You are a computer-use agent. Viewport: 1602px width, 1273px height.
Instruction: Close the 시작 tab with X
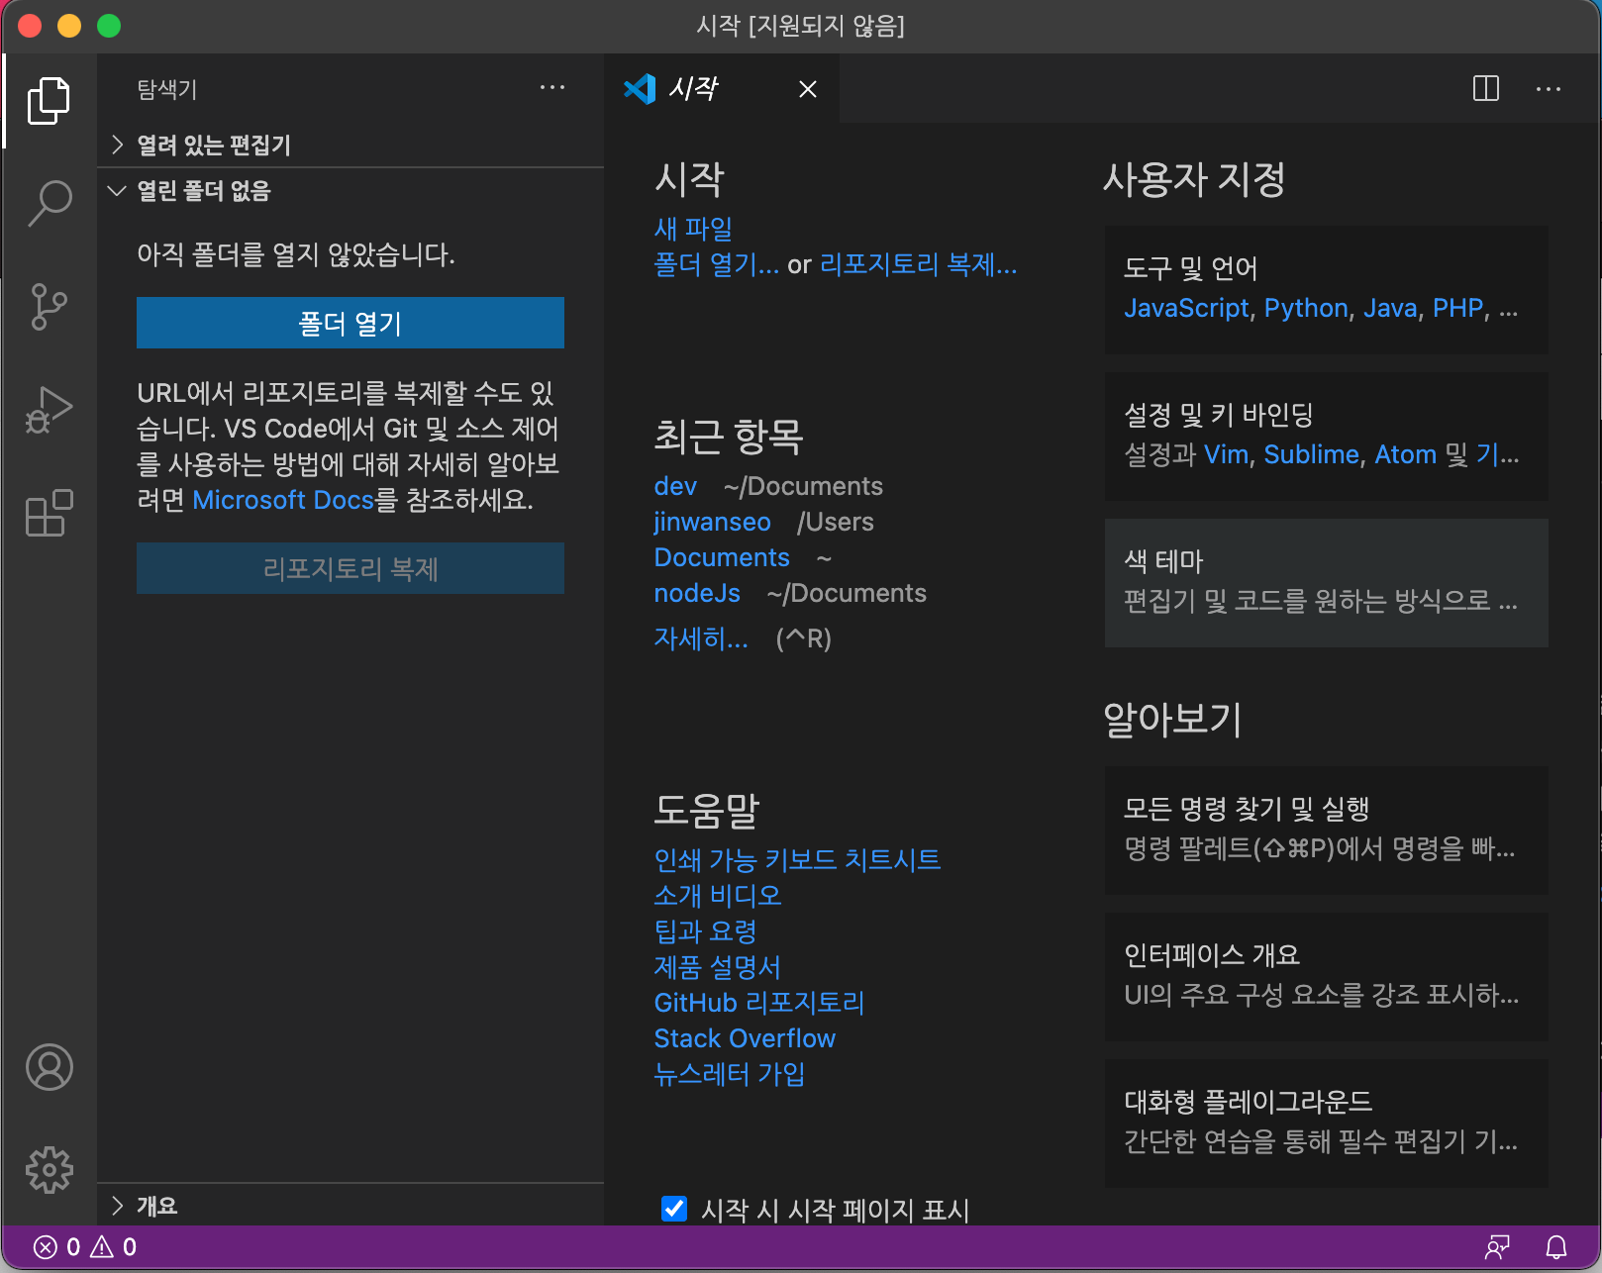(x=808, y=89)
